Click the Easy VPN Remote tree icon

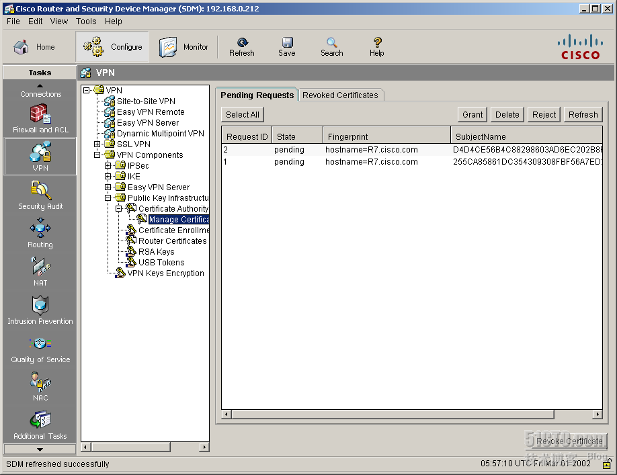(x=110, y=112)
